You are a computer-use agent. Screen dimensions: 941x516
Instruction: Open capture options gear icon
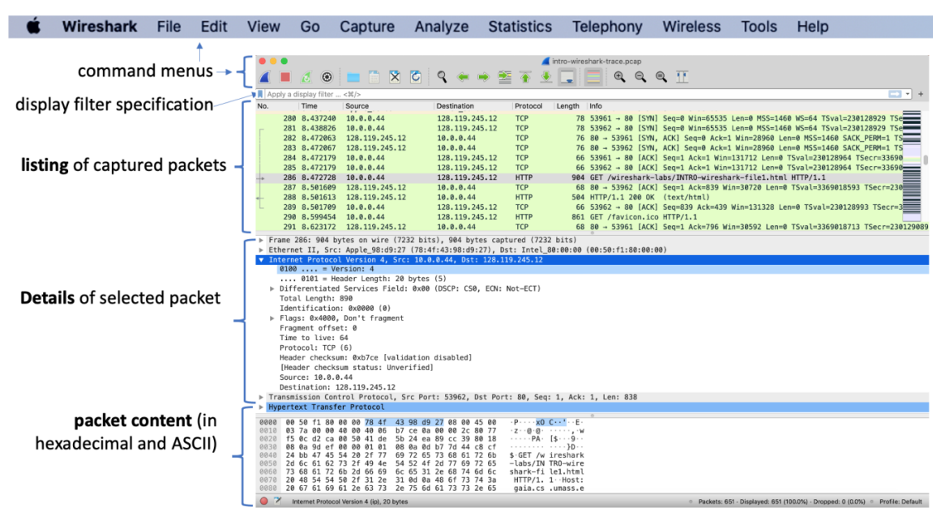[x=327, y=77]
